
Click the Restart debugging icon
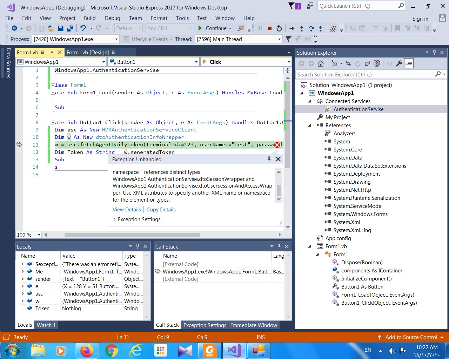(x=279, y=28)
